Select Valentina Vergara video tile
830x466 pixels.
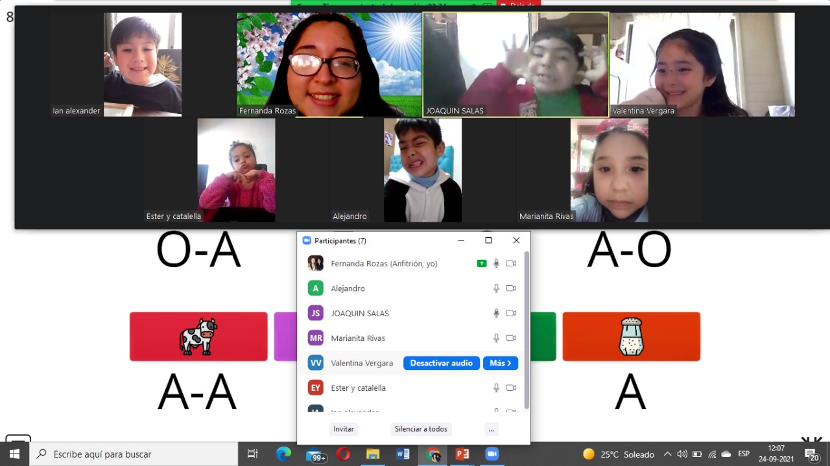point(702,64)
